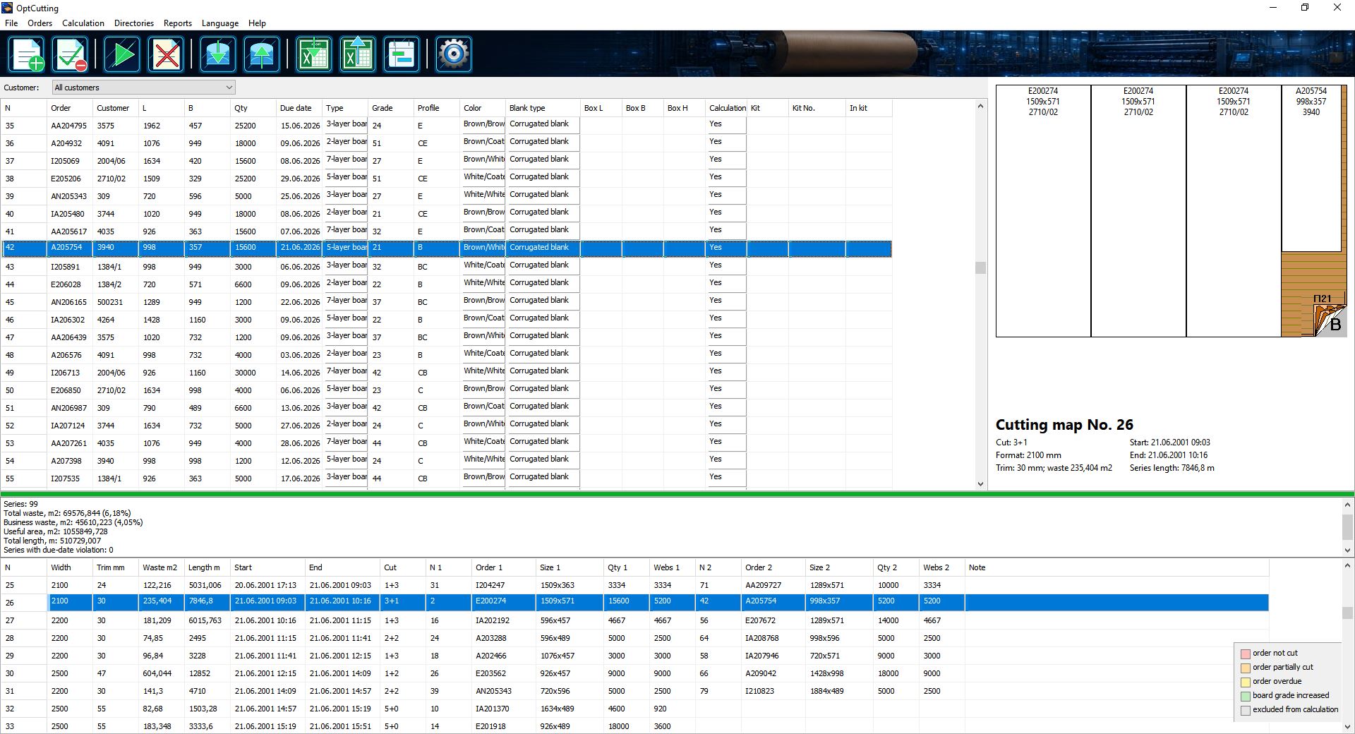Viewport: 1355px width, 734px height.
Task: Select cutting series row 27
Action: [x=635, y=620]
